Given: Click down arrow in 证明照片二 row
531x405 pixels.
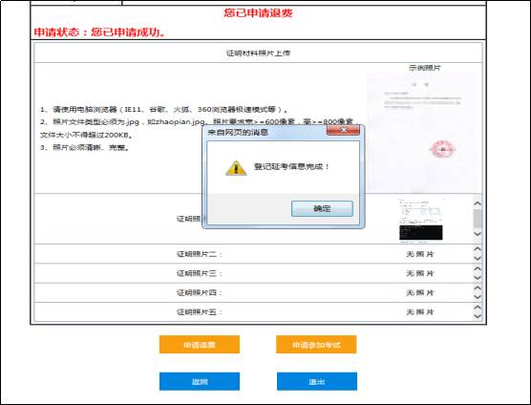Looking at the screenshot, I should pos(478,258).
